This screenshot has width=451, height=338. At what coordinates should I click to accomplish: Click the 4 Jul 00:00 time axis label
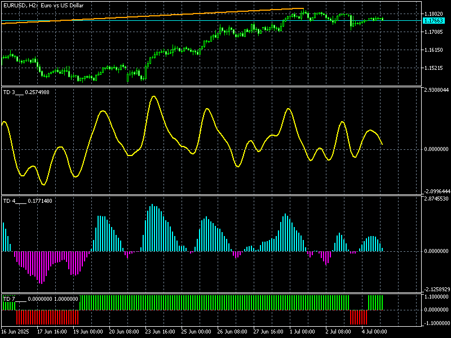(x=374, y=331)
